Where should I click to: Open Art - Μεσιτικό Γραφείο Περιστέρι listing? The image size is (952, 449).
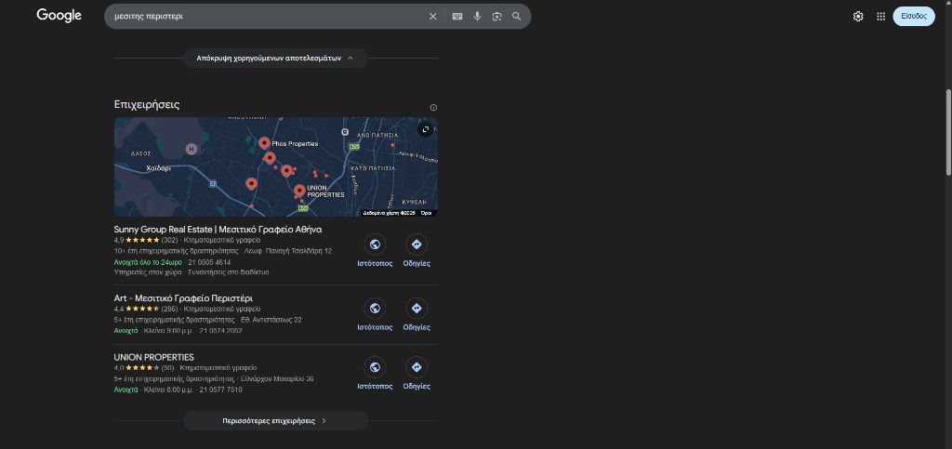coord(183,298)
